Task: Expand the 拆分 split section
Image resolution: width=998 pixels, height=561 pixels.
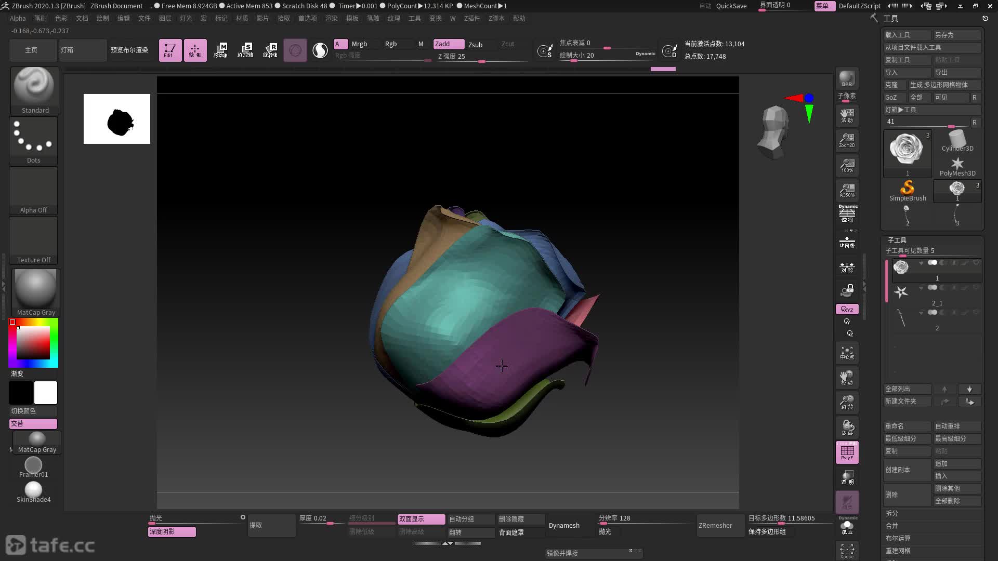Action: (892, 513)
